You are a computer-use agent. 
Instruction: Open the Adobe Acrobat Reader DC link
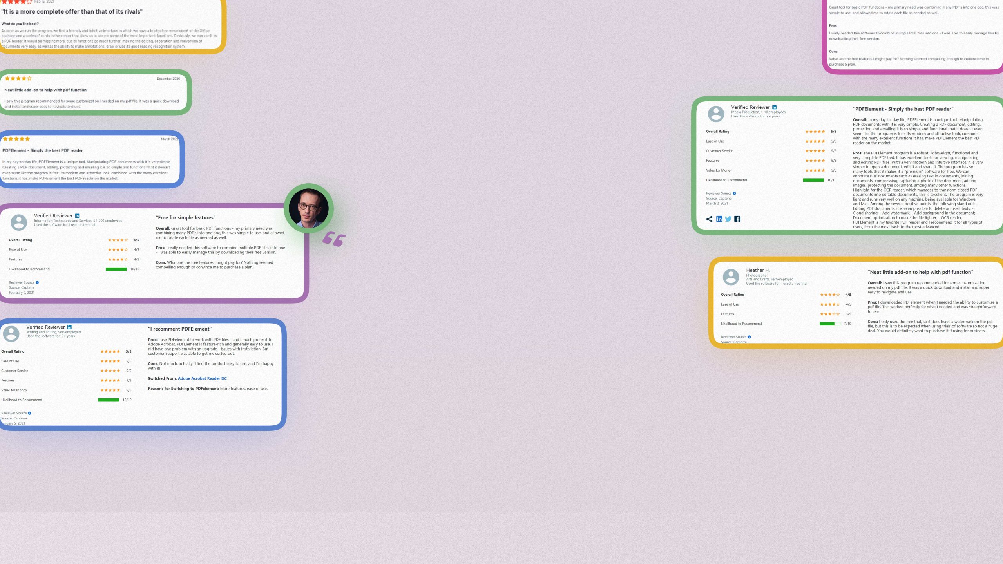coord(202,378)
